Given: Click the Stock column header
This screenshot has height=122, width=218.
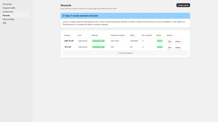Looking at the screenshot, I should point(132,36).
